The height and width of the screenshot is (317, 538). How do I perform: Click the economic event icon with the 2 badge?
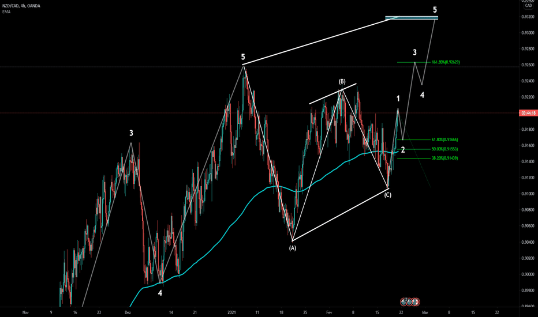(404, 302)
